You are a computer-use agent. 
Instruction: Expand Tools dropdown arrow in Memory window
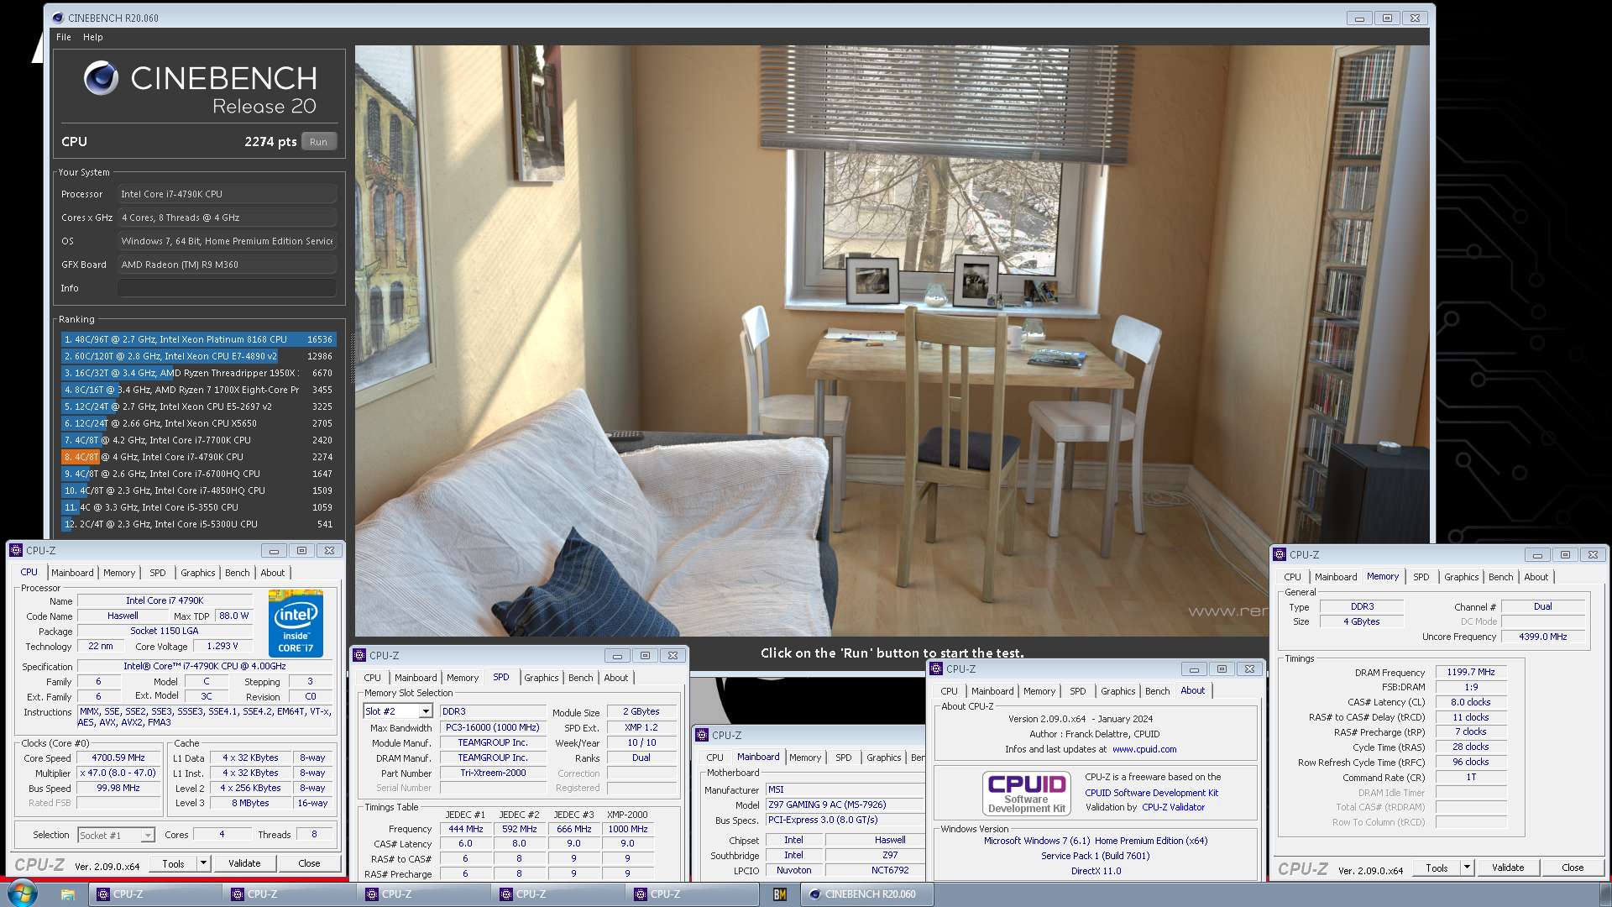(x=1467, y=868)
